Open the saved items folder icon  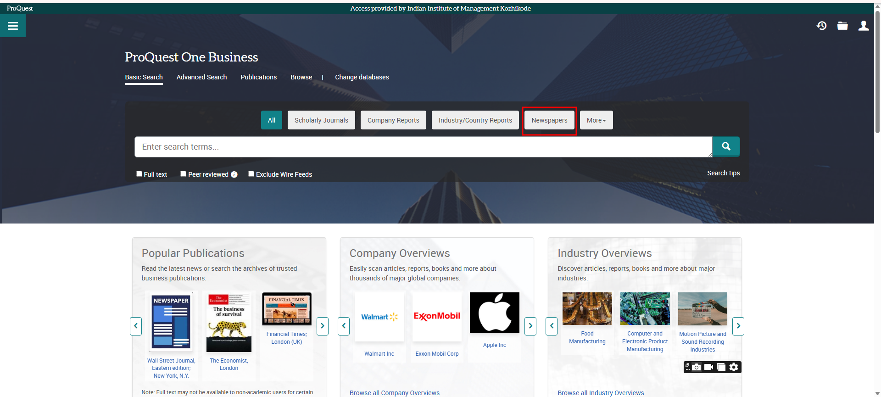[x=842, y=26]
